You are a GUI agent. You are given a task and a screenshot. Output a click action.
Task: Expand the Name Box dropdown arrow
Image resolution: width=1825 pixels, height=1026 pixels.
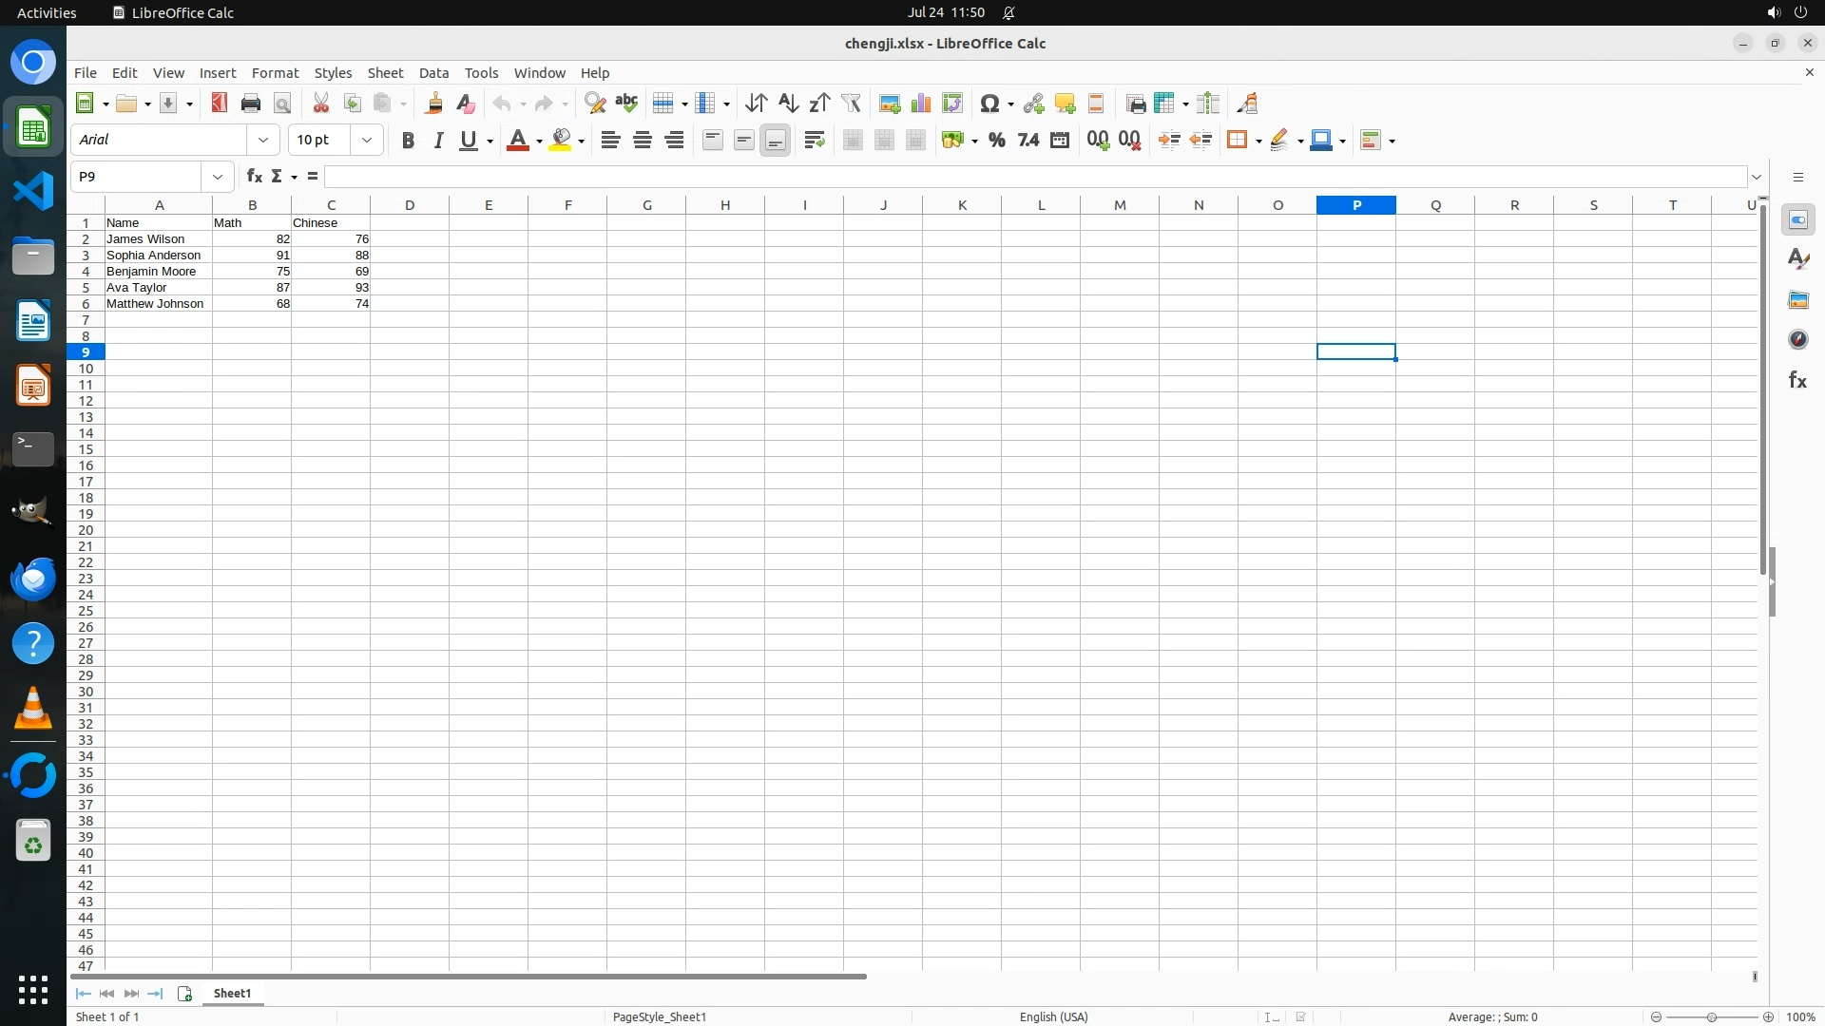point(218,177)
